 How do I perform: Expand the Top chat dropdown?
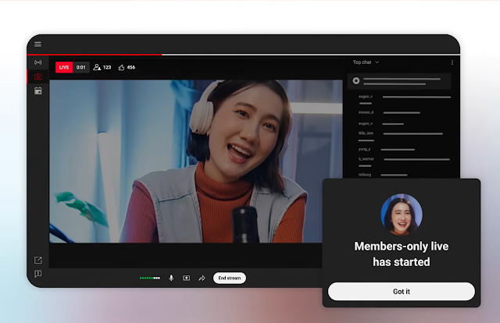pos(366,62)
